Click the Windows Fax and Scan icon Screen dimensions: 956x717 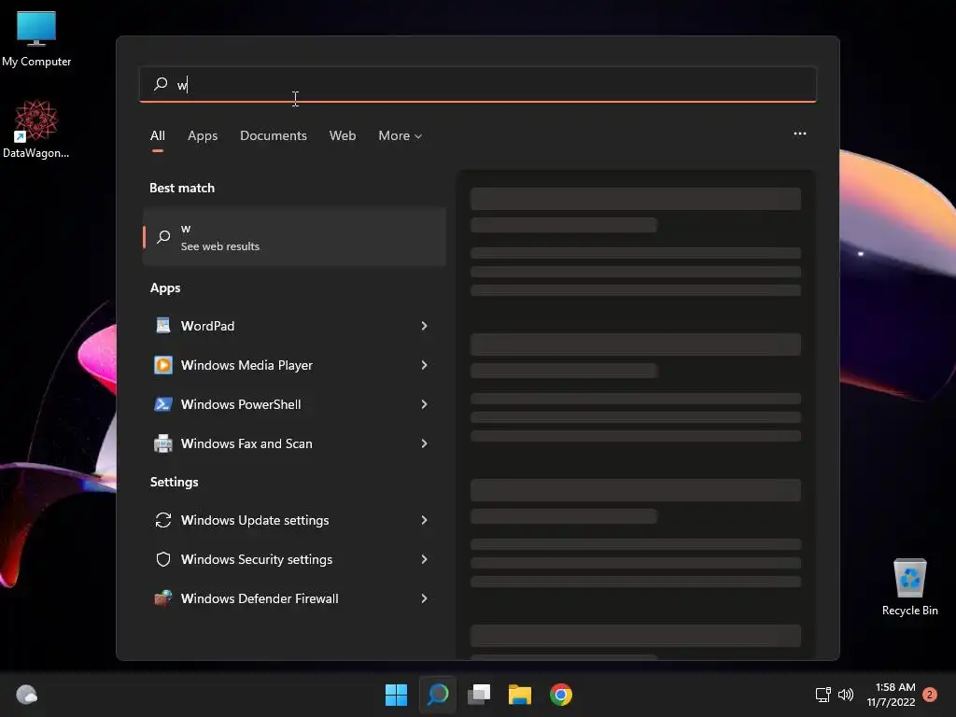click(x=162, y=443)
